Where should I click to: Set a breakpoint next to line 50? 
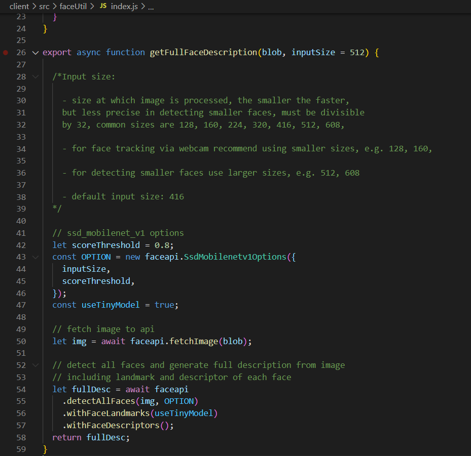click(5, 341)
